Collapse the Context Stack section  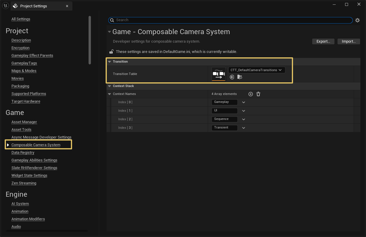point(109,86)
